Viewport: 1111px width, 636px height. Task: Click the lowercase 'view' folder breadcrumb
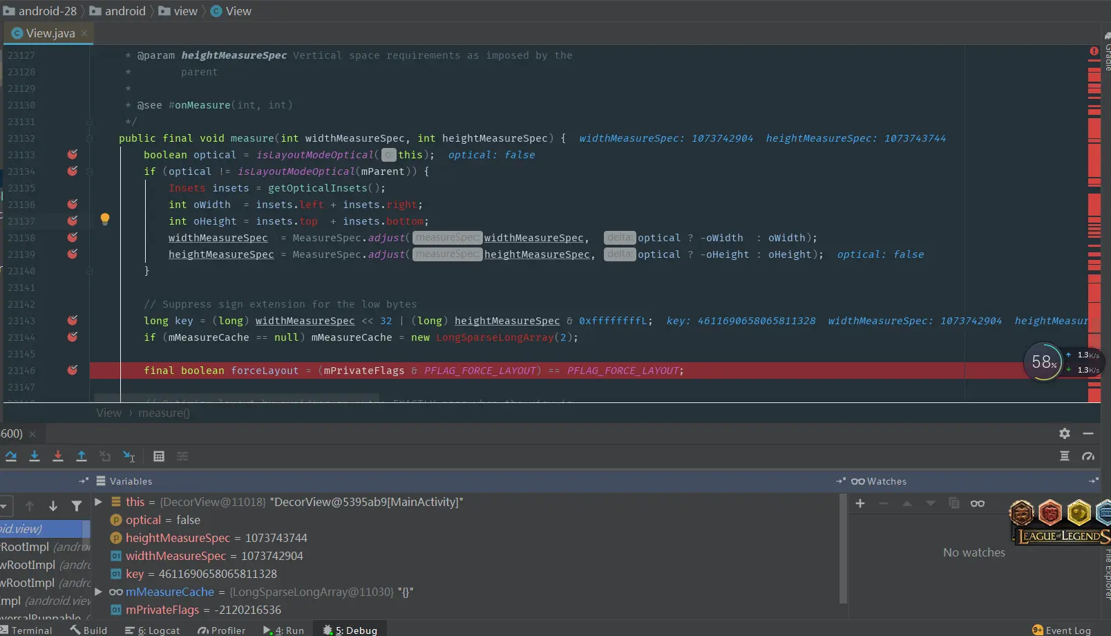(178, 11)
